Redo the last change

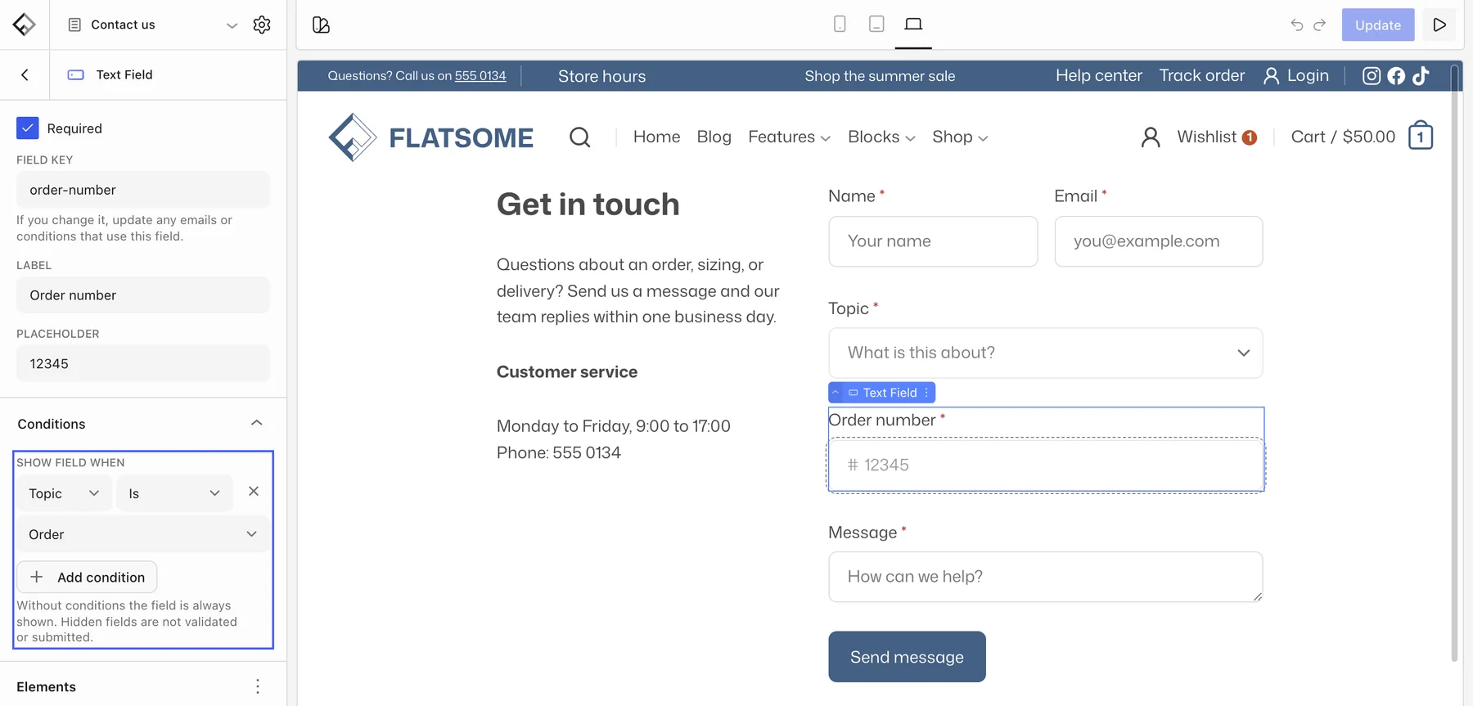coord(1319,25)
